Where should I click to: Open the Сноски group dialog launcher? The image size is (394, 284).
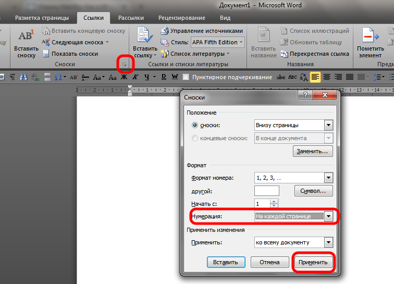point(124,65)
